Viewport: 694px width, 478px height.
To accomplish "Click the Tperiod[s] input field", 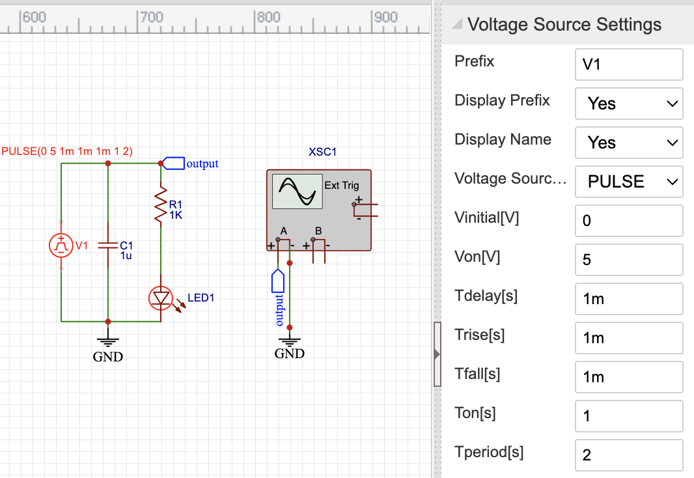I will (x=629, y=455).
